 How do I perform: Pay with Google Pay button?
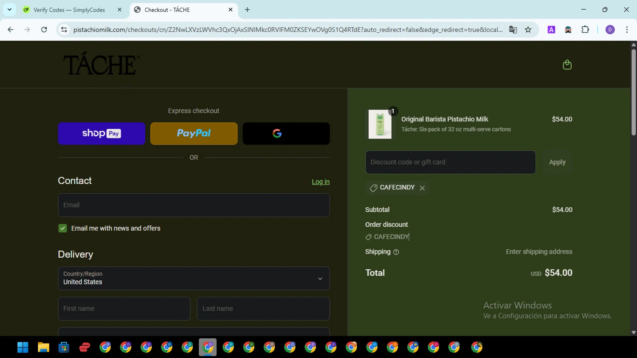(x=286, y=133)
